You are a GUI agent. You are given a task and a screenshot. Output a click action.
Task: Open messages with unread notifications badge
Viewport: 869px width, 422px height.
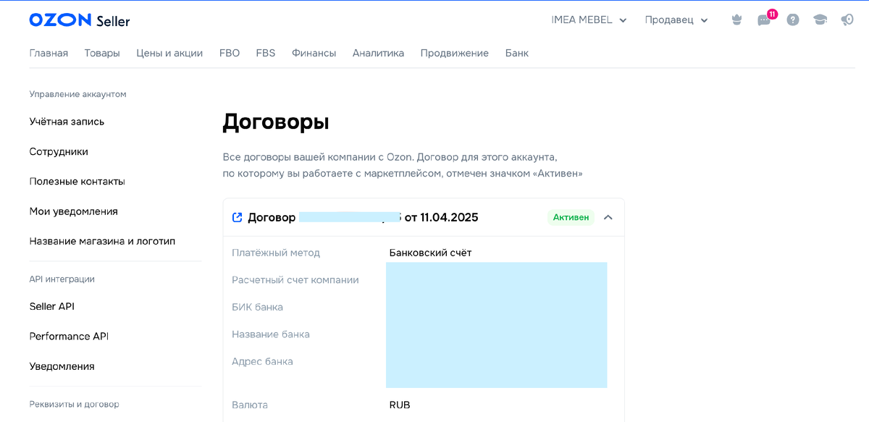pyautogui.click(x=764, y=20)
